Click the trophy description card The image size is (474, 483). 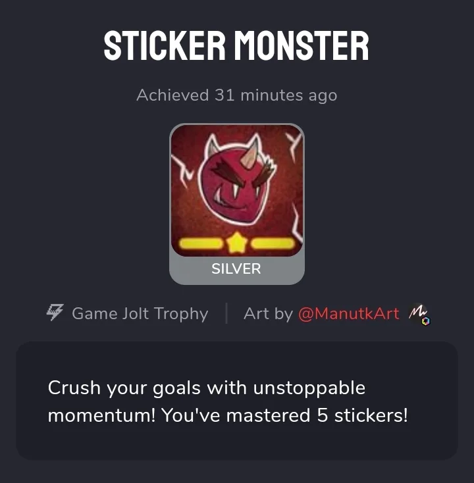coord(237,401)
